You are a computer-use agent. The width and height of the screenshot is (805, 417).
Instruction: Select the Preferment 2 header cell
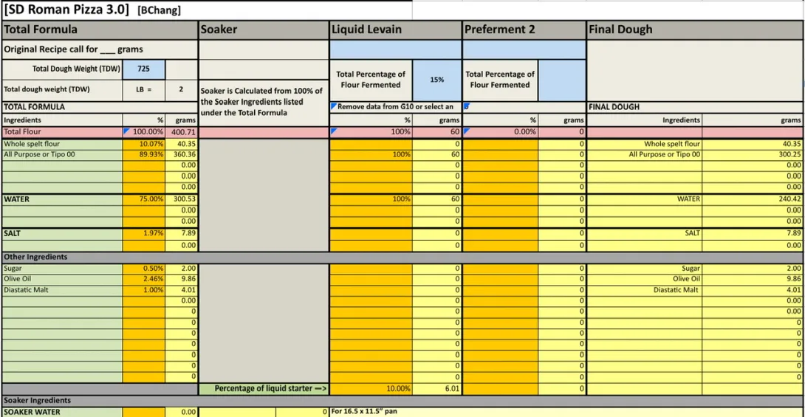[524, 30]
